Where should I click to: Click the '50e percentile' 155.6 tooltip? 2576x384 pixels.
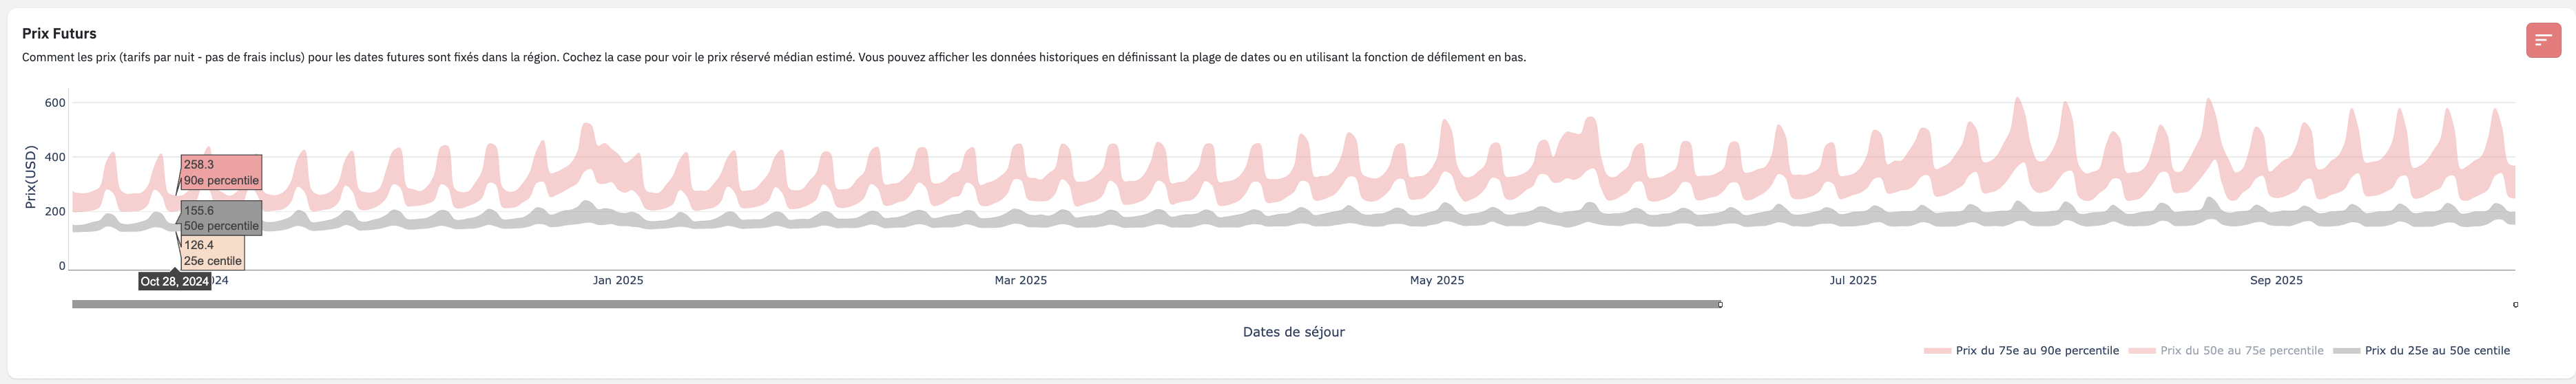pos(221,218)
